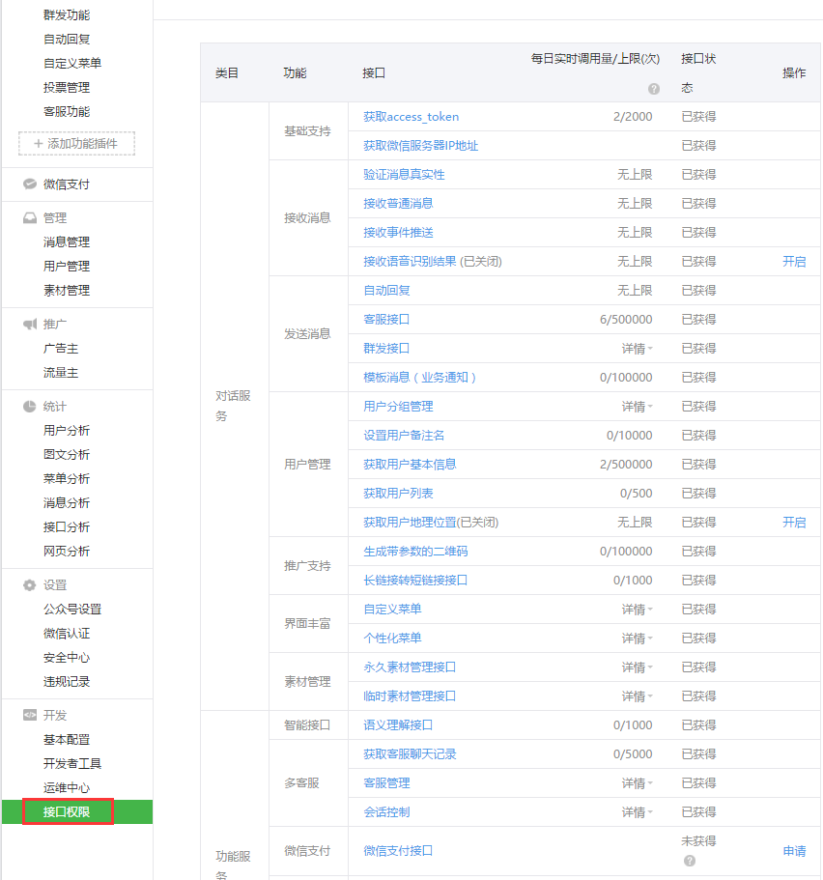Open 基本配置 in the sidebar
Viewport: 823px width, 880px height.
67,740
